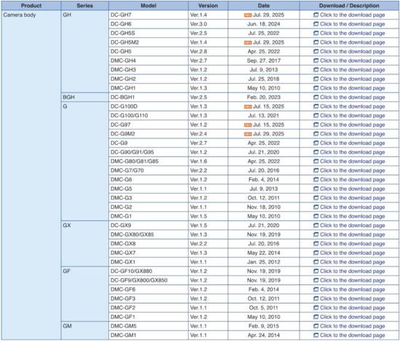
Task: Open download link for DMC-GX80/GX85
Action: click(x=352, y=234)
